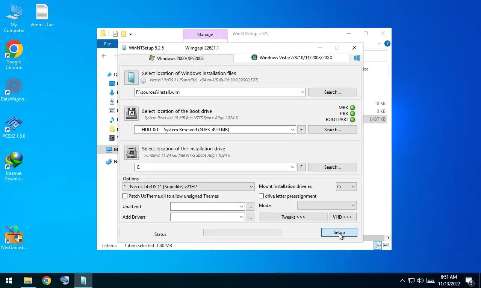Click the network tray icon
Screen dimensions: 481x288
click(411, 280)
